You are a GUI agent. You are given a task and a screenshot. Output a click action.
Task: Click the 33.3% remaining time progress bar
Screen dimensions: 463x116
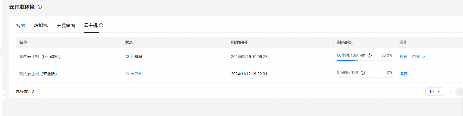(365, 61)
